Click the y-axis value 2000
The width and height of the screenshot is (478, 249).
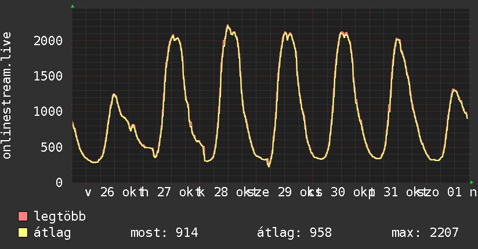click(48, 41)
